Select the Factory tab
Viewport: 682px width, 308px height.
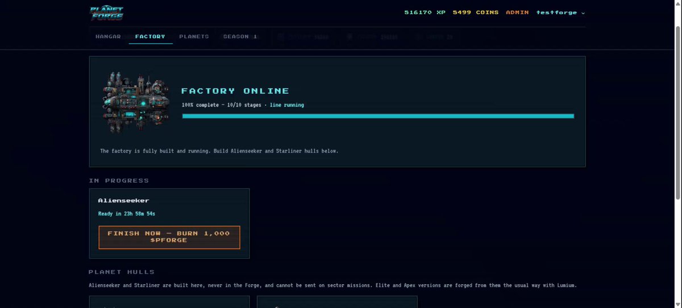click(x=150, y=36)
